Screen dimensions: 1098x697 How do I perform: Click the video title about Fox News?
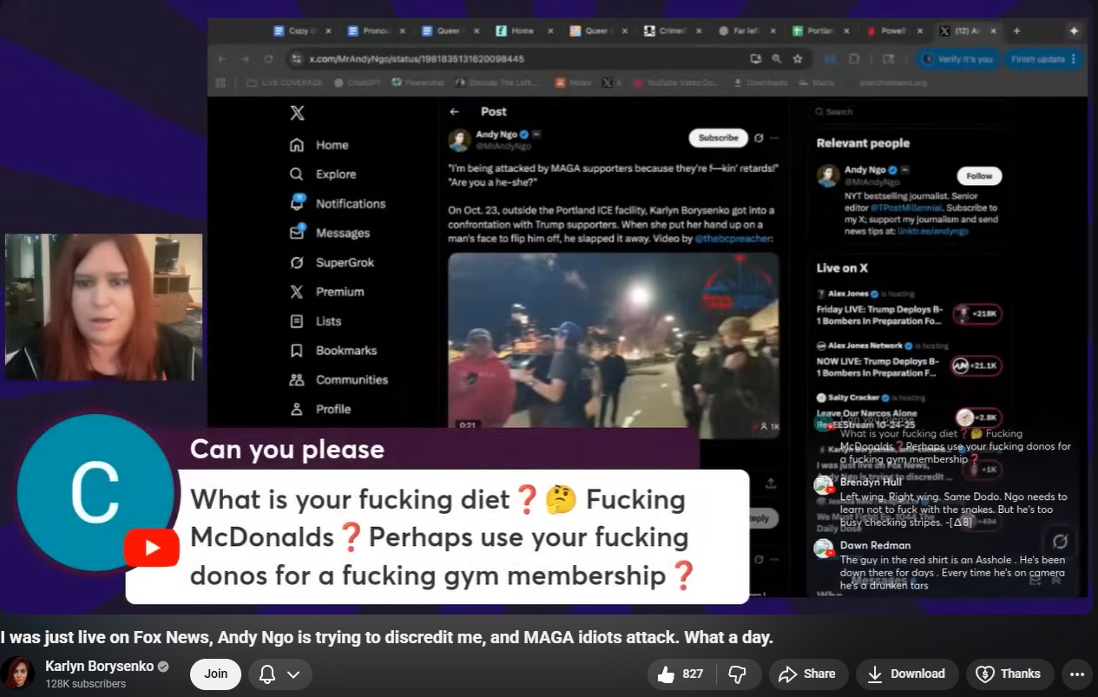tap(386, 637)
